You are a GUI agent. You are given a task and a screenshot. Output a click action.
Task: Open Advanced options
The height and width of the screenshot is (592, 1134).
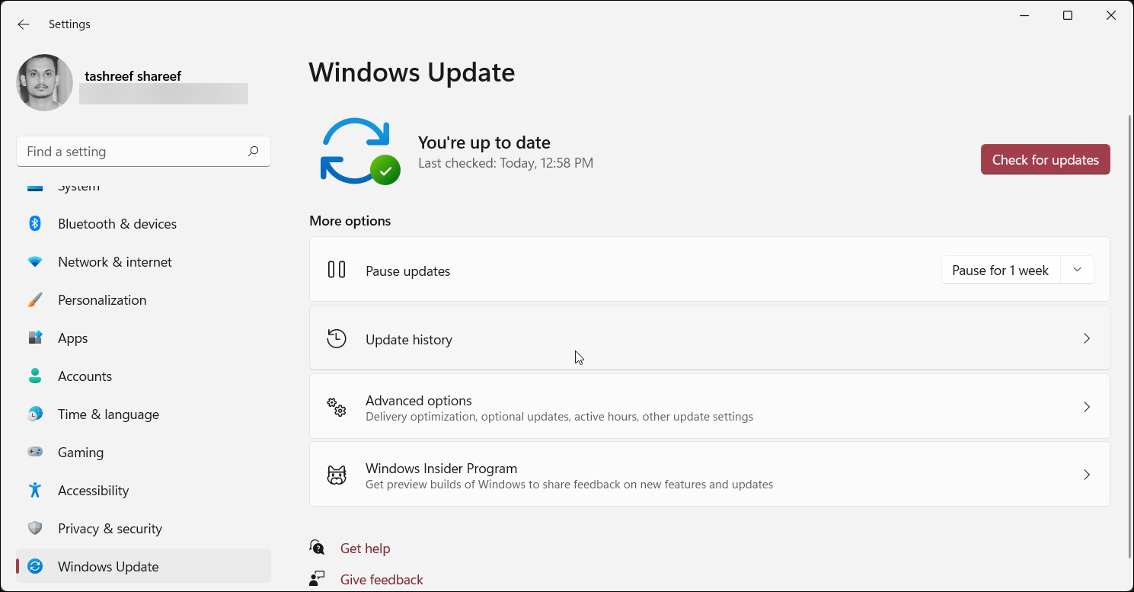(x=710, y=407)
